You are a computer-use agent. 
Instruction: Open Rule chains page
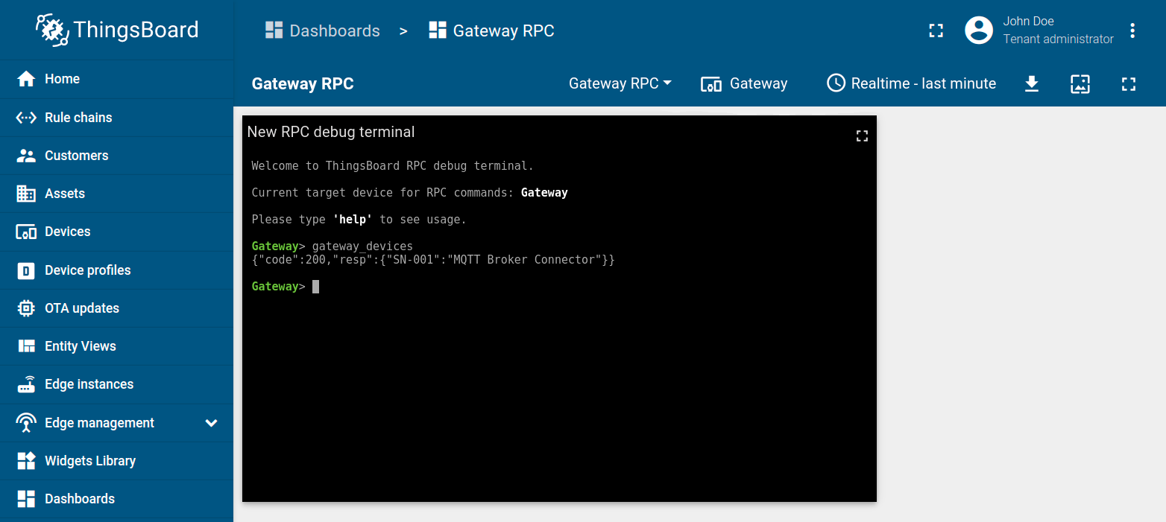tap(116, 118)
